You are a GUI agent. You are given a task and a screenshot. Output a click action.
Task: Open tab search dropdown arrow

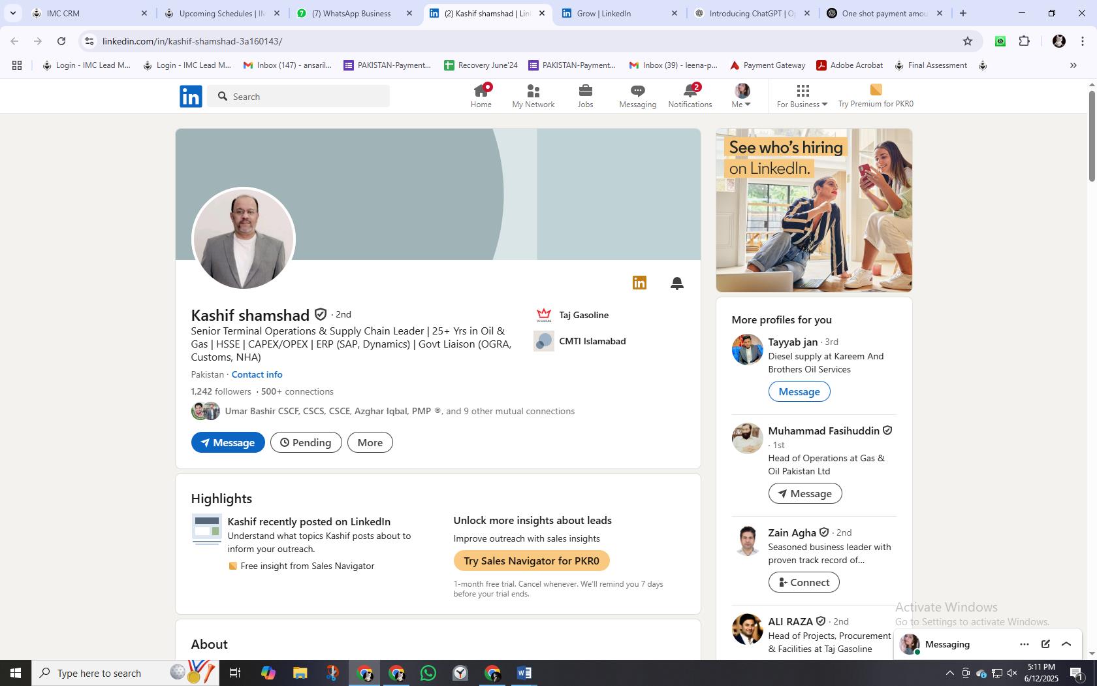[x=12, y=13]
